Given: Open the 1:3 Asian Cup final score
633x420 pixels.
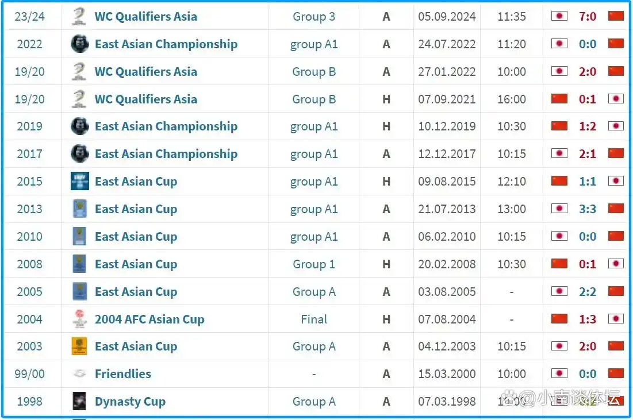Looking at the screenshot, I should [588, 319].
